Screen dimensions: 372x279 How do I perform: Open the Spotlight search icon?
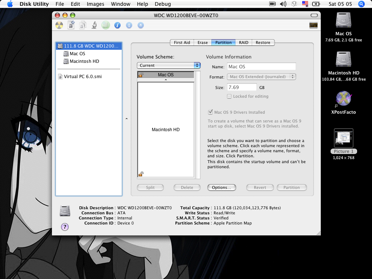(361, 4)
